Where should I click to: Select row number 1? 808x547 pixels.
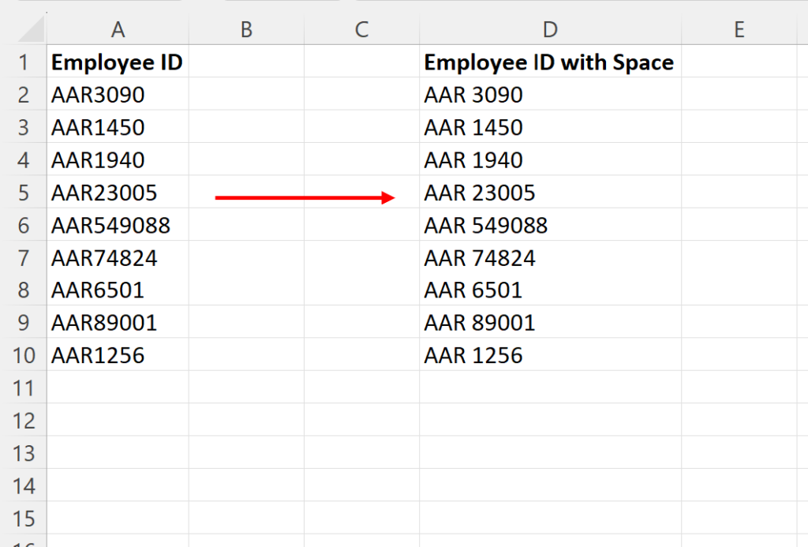point(24,62)
